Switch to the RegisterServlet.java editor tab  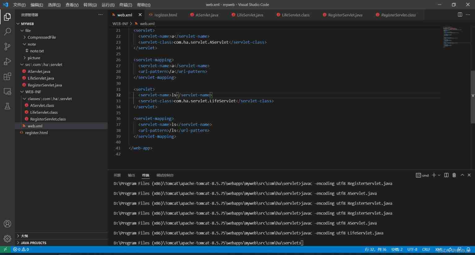[345, 15]
